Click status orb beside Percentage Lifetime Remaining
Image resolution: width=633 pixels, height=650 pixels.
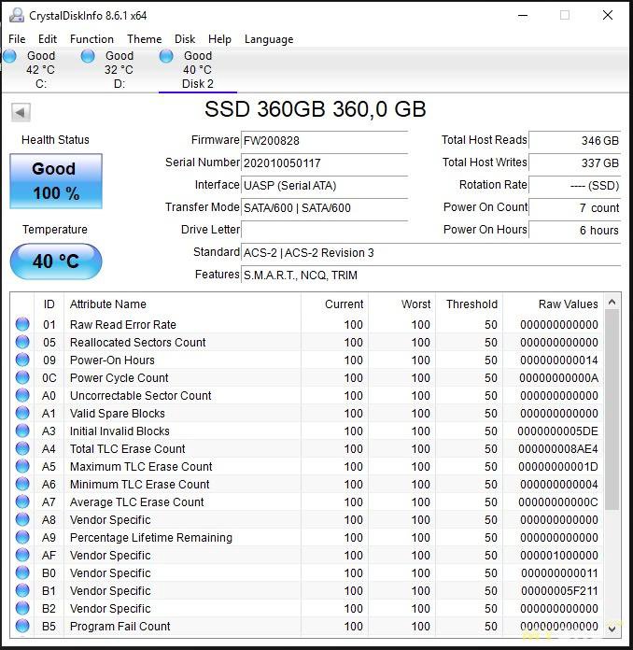(x=22, y=538)
